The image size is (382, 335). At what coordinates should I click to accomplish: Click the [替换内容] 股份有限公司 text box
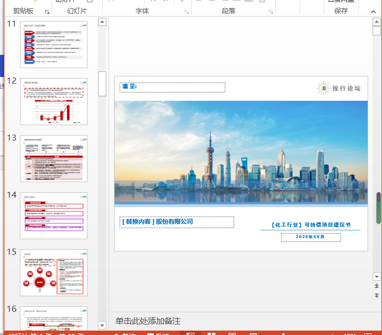click(x=177, y=222)
